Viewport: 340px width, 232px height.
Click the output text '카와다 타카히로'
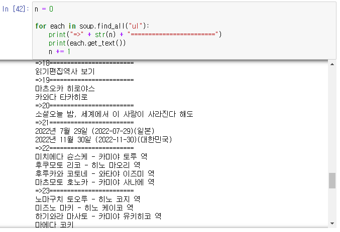(61, 97)
